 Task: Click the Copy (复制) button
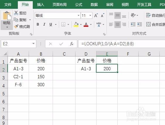click(20, 20)
